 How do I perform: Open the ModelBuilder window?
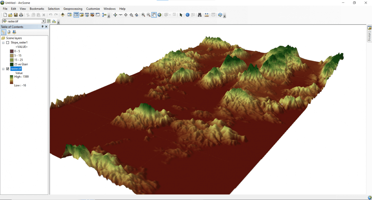click(x=104, y=15)
